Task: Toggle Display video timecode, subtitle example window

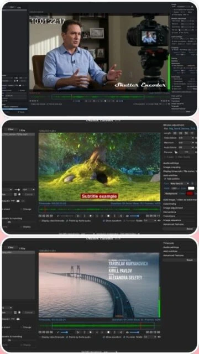Action: [x=40, y=221]
